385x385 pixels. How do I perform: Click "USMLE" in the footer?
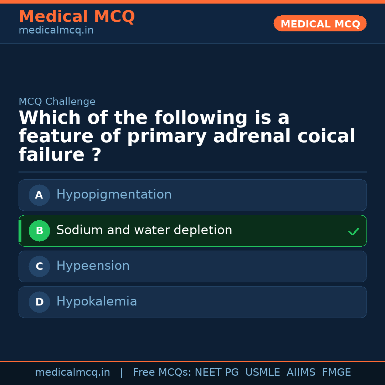[262, 373]
